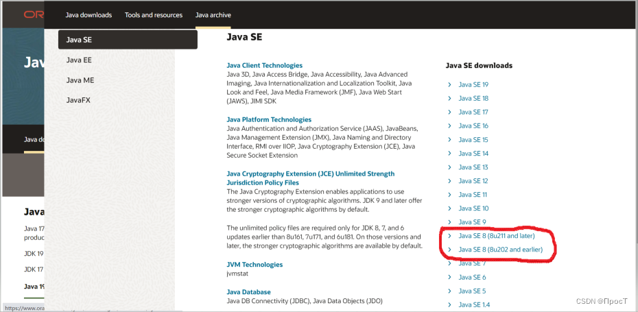Viewport: 638px width, 312px height.
Task: Open the JVM Technologies link
Action: [x=255, y=265]
